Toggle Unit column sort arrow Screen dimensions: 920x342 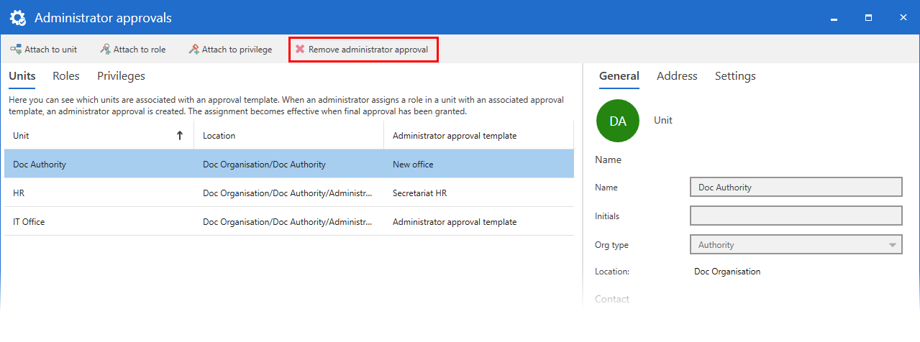click(180, 135)
